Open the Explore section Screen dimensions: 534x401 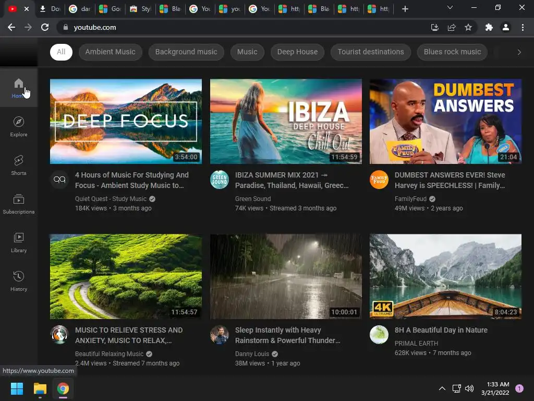[x=19, y=126]
